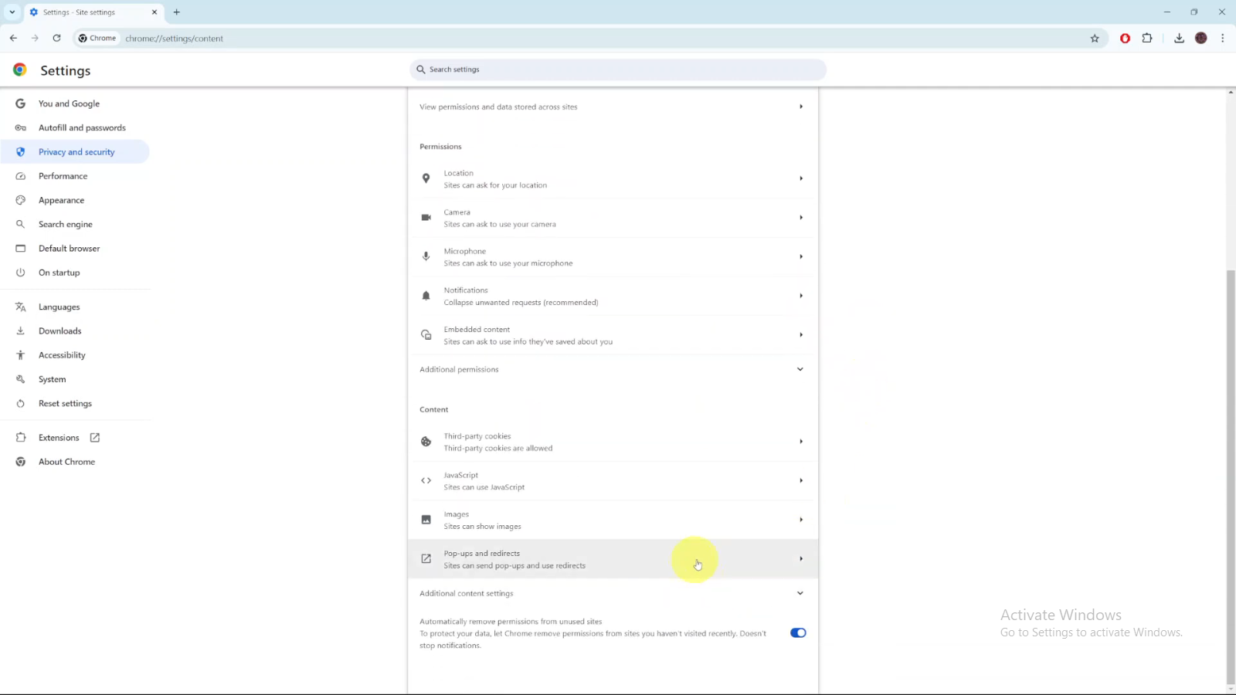The height and width of the screenshot is (695, 1236).
Task: Open Third-party cookies row arrow
Action: pyautogui.click(x=801, y=442)
